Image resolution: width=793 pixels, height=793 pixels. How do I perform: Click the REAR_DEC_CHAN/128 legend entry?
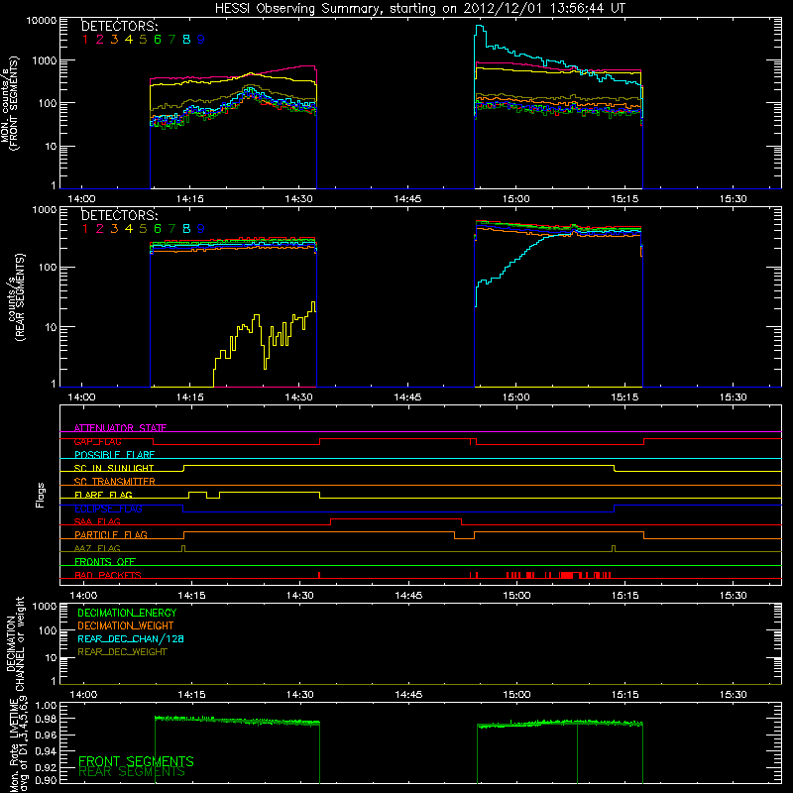[x=131, y=638]
